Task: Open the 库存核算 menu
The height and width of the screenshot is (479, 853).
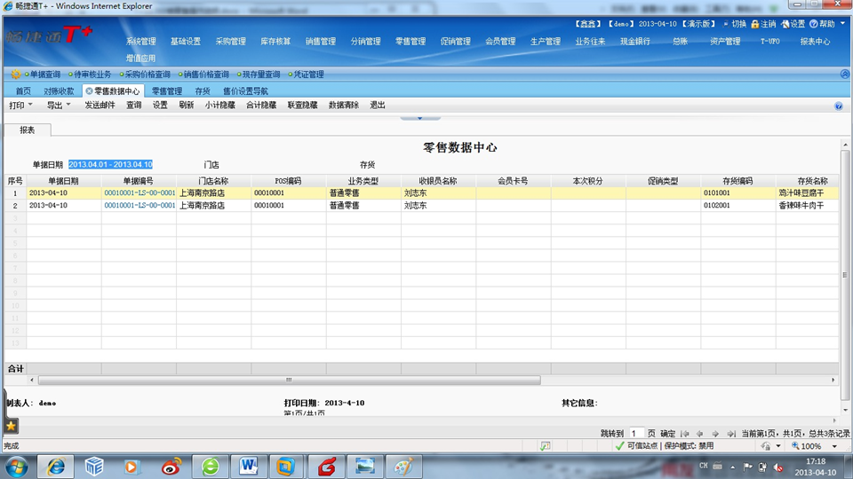Action: 275,42
